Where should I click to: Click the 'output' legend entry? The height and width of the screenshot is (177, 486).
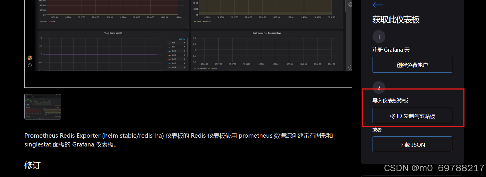(x=207, y=21)
